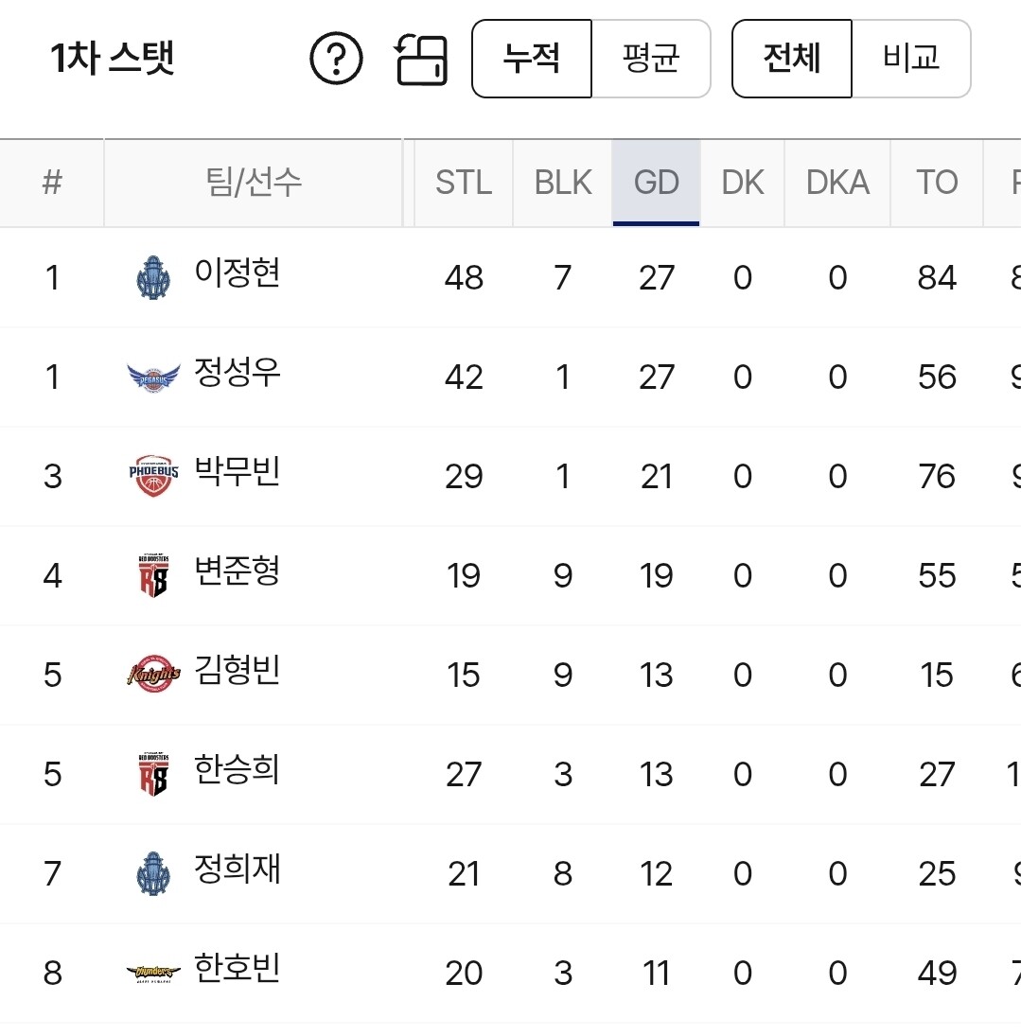Click the team logo beside 이정현
This screenshot has width=1021, height=1036.
pyautogui.click(x=152, y=277)
